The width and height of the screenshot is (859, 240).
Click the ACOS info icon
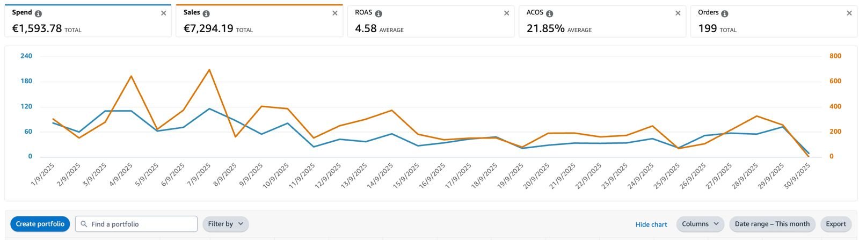click(x=549, y=13)
